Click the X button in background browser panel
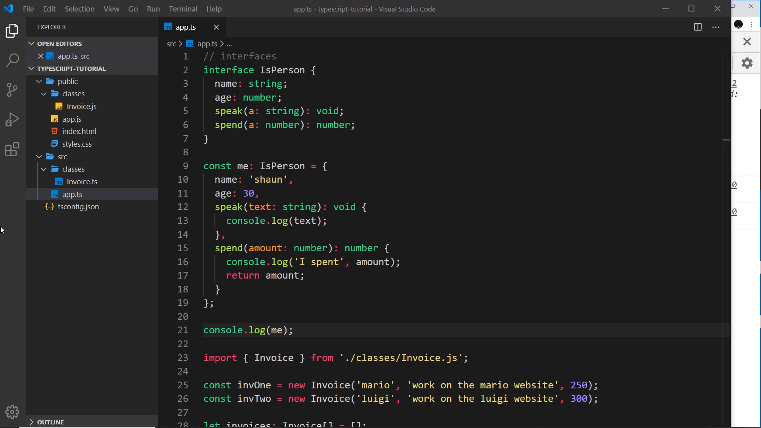The image size is (761, 428). (747, 41)
